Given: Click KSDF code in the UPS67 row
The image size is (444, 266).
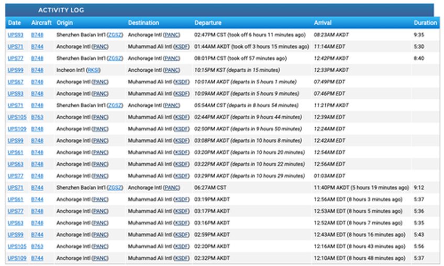Looking at the screenshot, I should tap(181, 82).
